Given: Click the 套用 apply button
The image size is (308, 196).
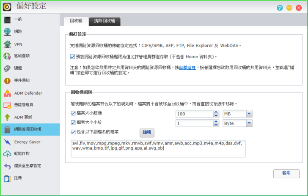Looking at the screenshot, I should pyautogui.click(x=286, y=174).
